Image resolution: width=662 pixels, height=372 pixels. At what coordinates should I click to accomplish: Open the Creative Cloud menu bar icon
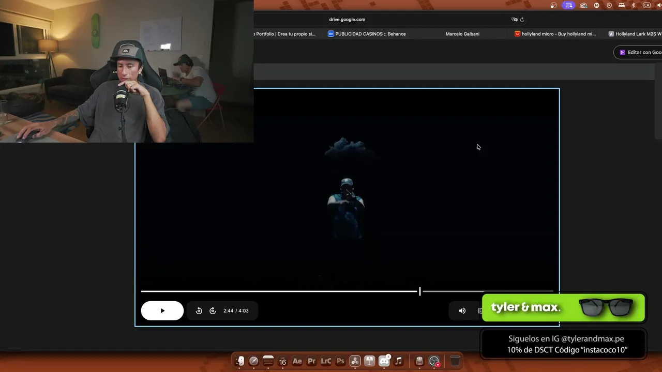tap(583, 5)
